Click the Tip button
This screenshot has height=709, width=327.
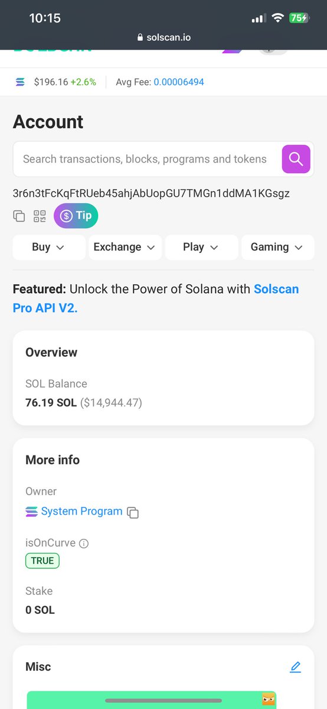(76, 216)
